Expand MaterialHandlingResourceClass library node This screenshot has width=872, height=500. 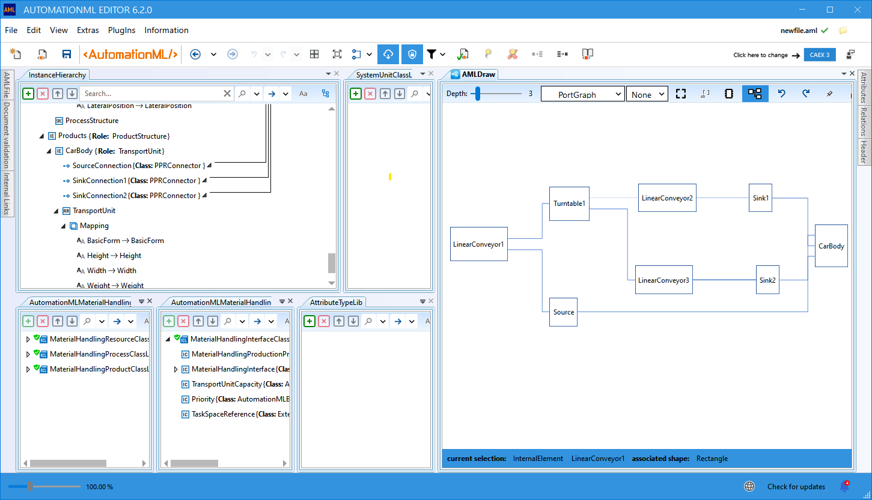(28, 339)
